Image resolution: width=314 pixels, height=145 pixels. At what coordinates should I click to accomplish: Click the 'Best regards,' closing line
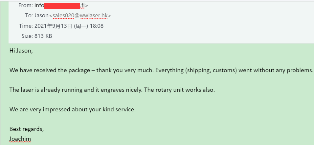pyautogui.click(x=27, y=129)
